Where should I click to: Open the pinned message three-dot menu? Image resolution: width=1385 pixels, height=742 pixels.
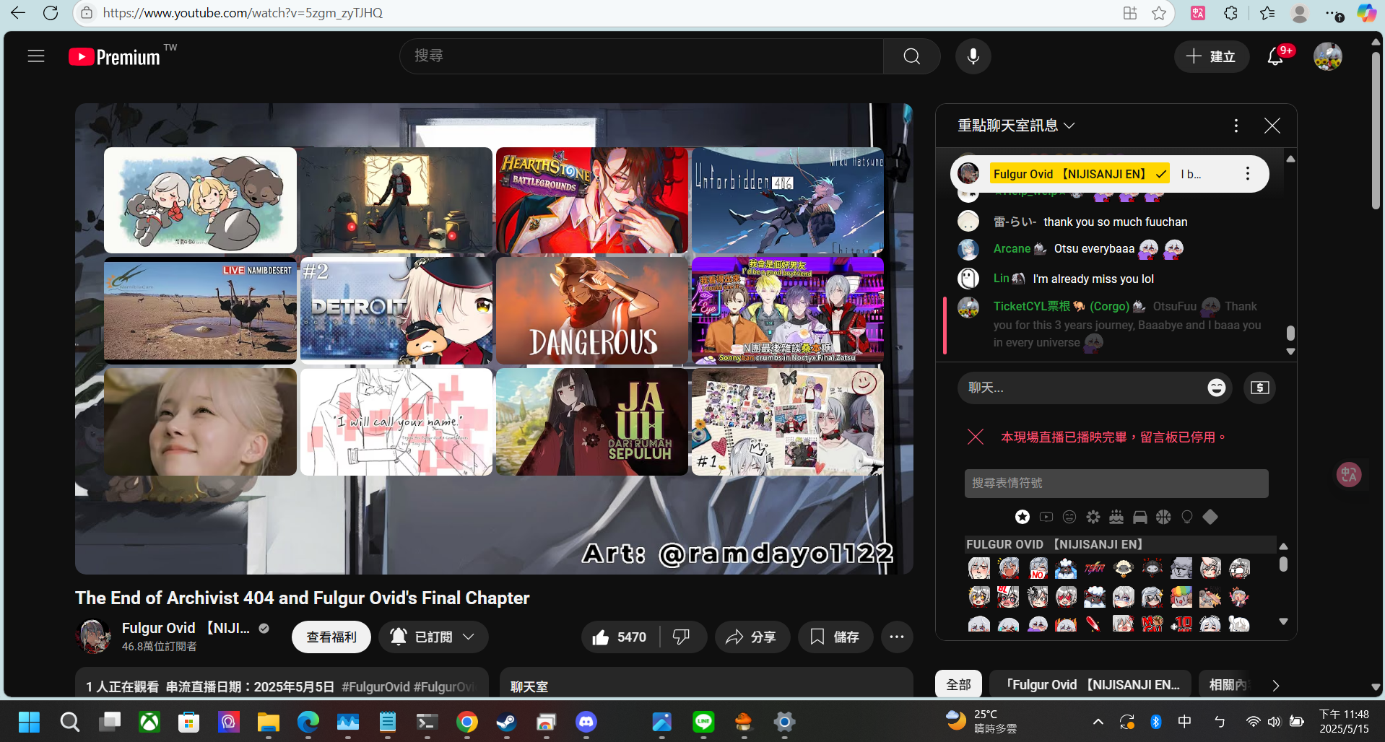pyautogui.click(x=1247, y=174)
